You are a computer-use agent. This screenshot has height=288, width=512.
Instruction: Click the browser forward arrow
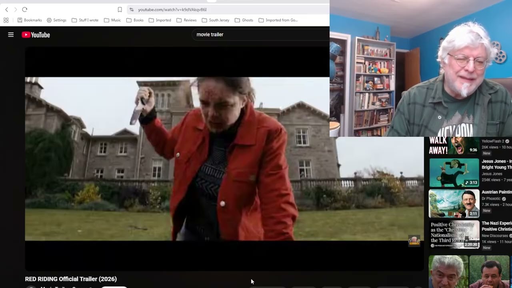tap(16, 10)
